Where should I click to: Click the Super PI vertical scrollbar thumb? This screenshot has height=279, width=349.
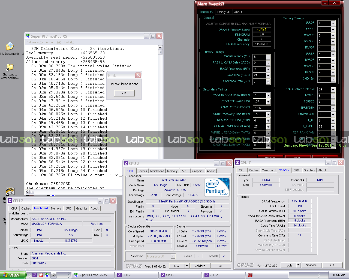tap(160, 52)
